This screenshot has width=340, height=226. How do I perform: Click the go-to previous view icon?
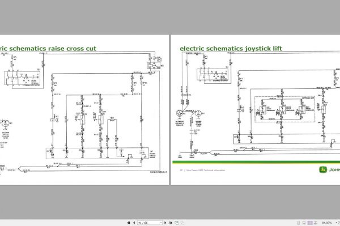click(x=176, y=223)
